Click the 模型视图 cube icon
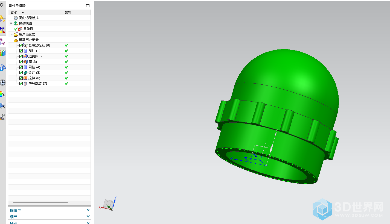Image resolution: width=390 pixels, height=224 pixels. (x=16, y=23)
